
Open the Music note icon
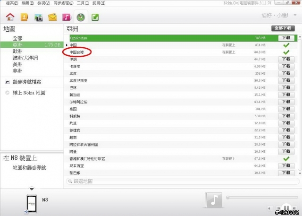pos(67,17)
